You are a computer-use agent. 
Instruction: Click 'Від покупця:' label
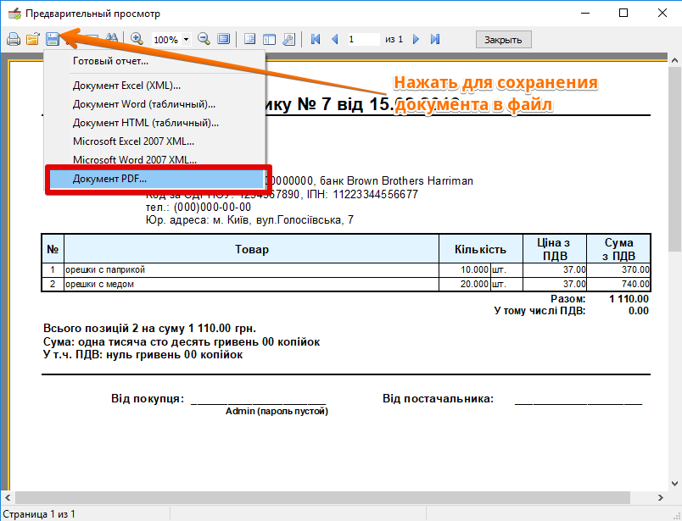(148, 398)
